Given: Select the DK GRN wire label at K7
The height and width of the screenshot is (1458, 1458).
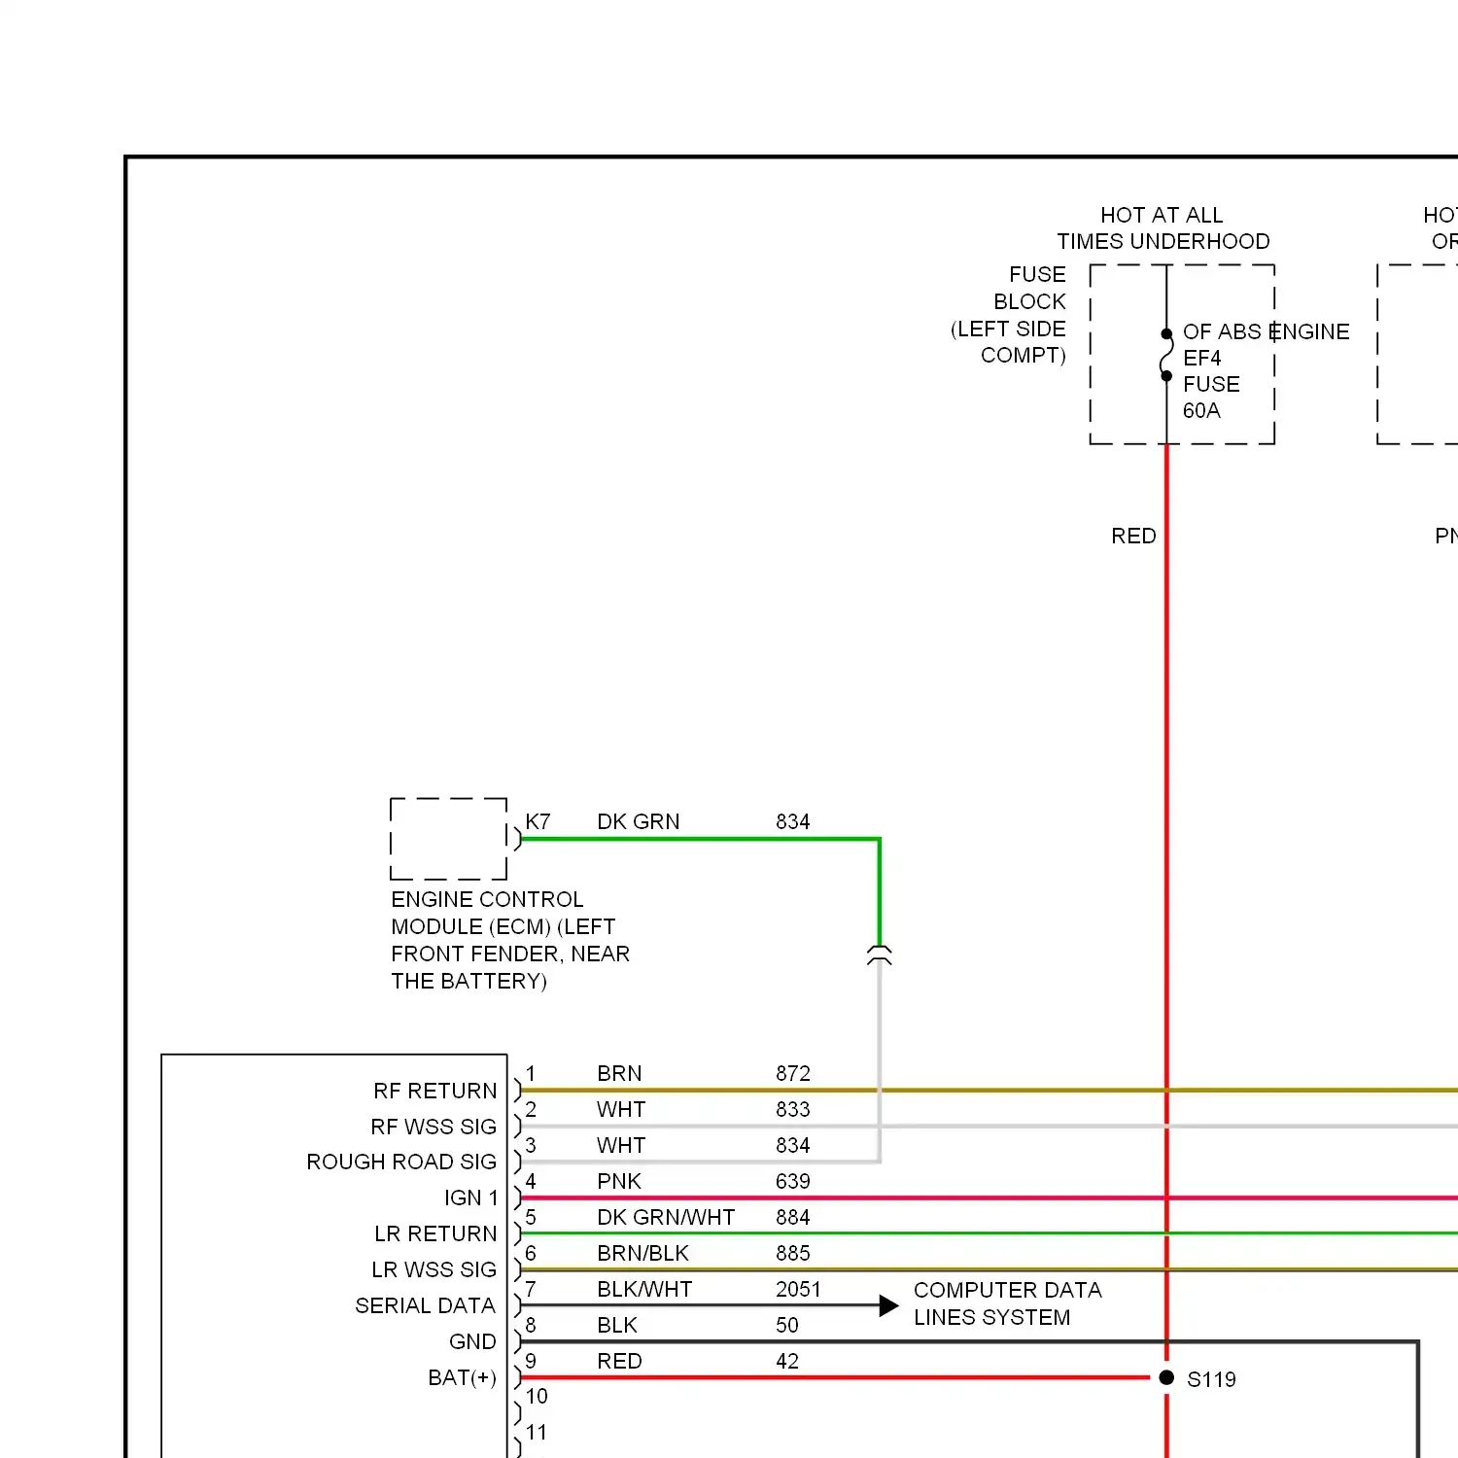Looking at the screenshot, I should [x=638, y=821].
